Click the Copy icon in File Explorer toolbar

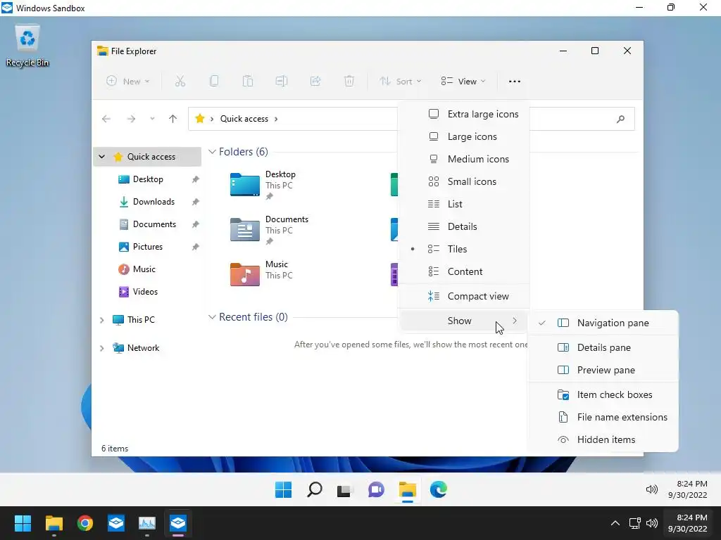pyautogui.click(x=214, y=82)
